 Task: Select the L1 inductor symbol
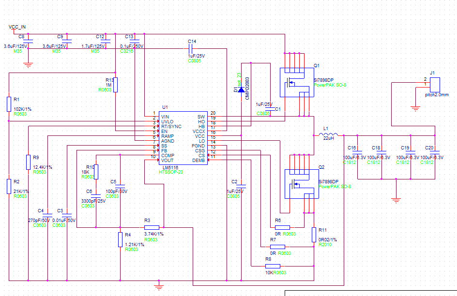[328, 134]
